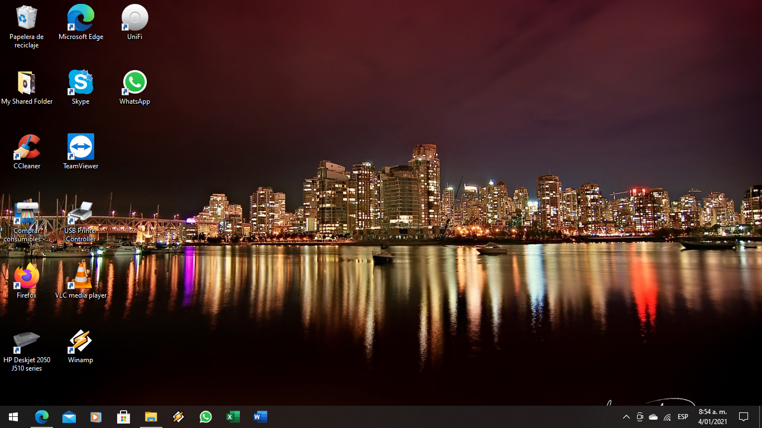
Task: Open Winamp from the desktop
Action: point(80,341)
